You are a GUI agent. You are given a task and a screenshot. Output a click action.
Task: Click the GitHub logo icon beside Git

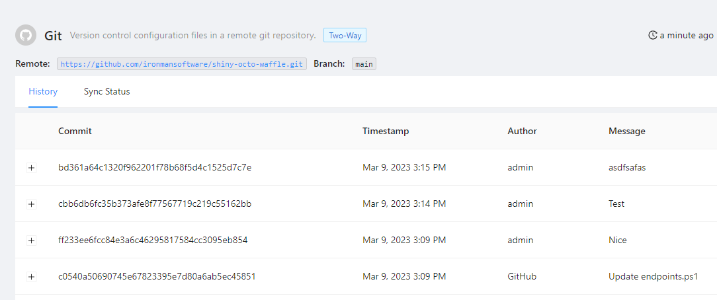tap(26, 36)
